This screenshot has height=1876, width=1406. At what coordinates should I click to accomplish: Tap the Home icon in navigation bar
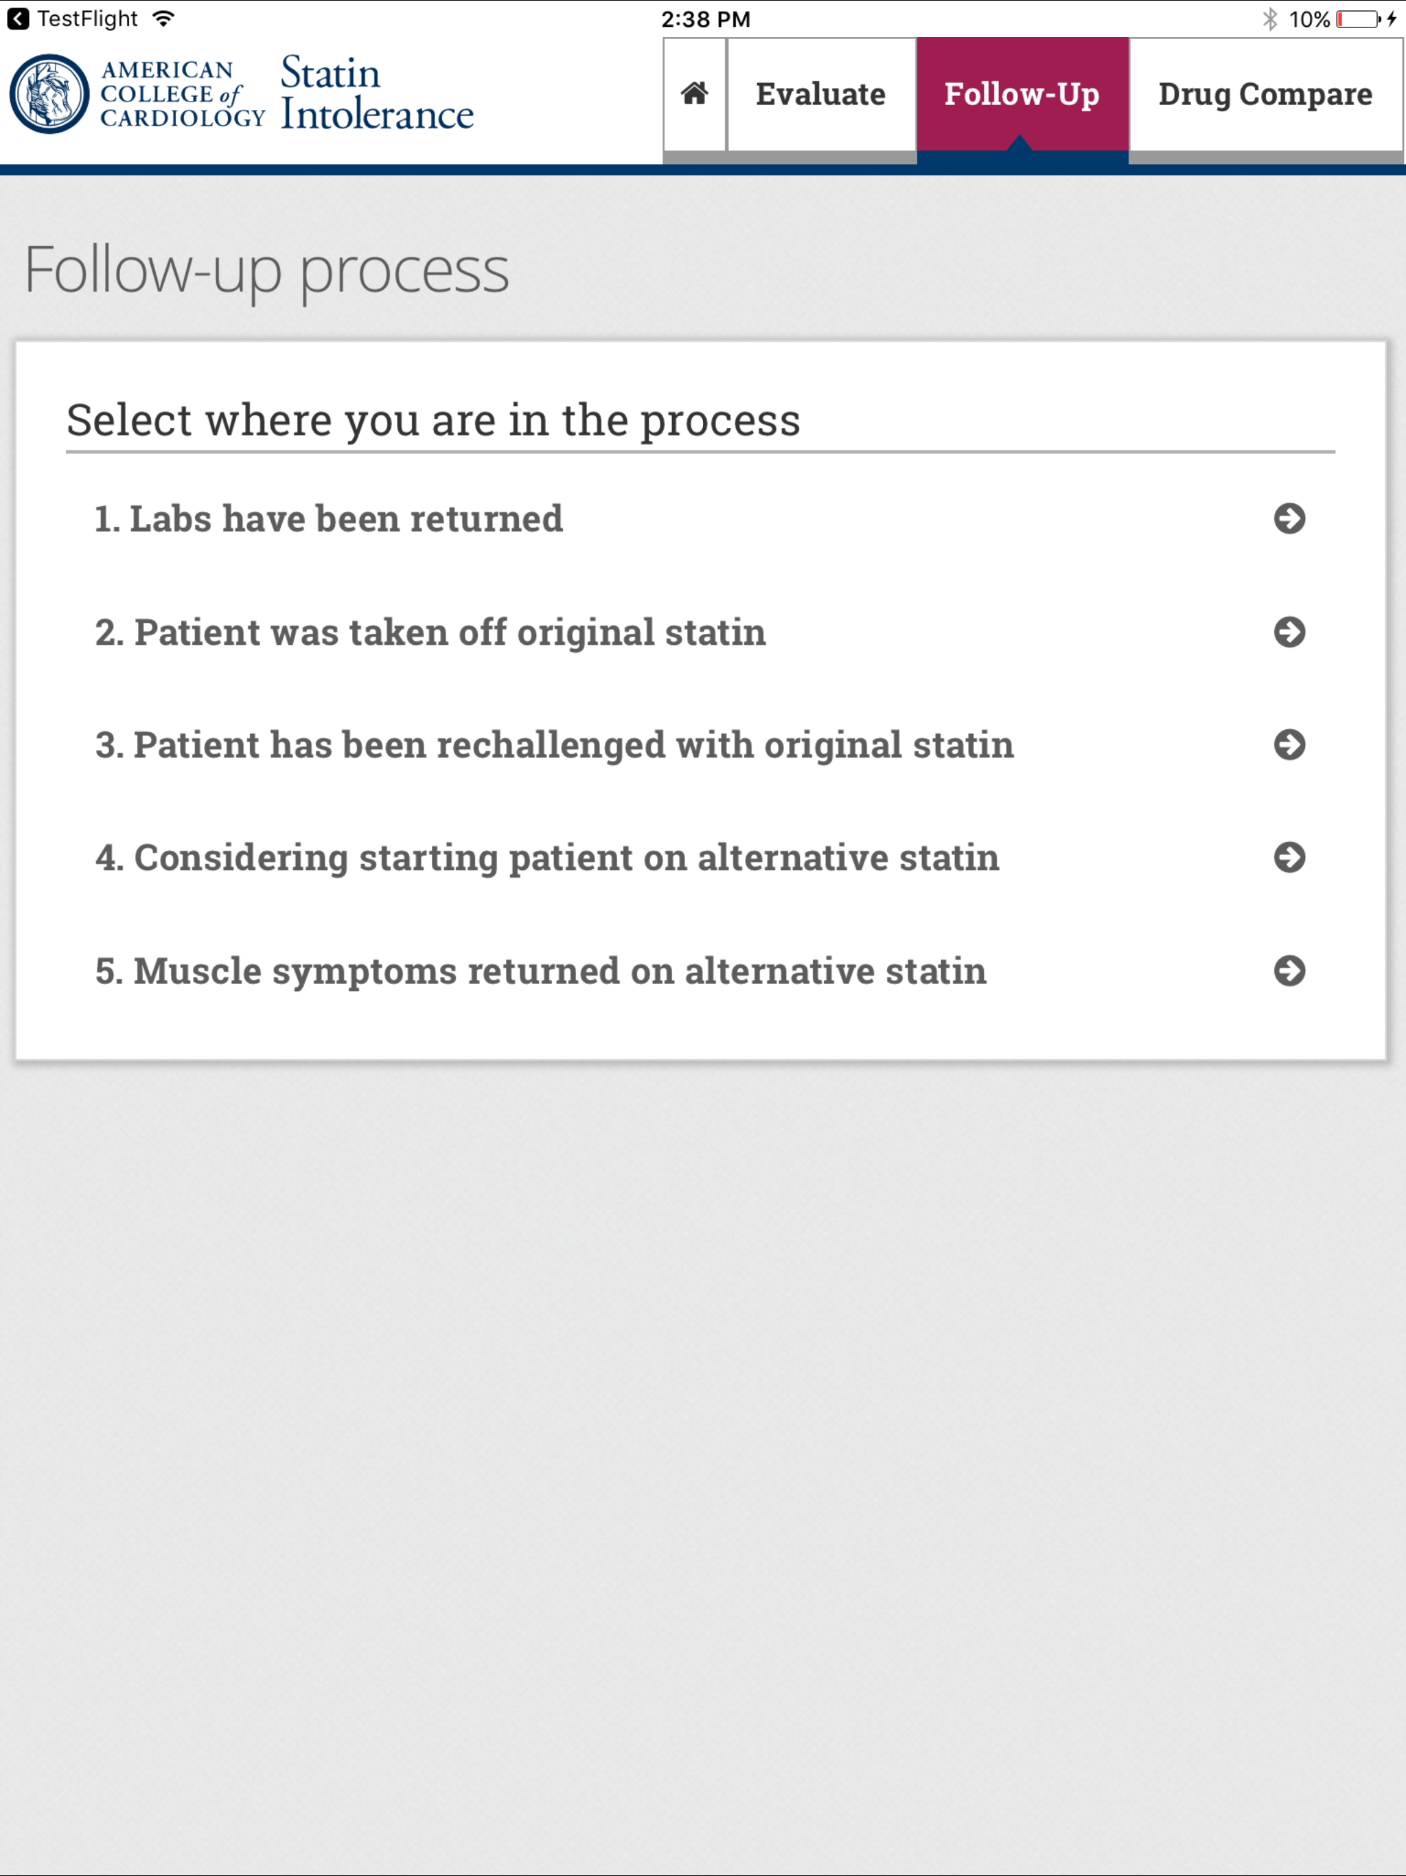pyautogui.click(x=693, y=95)
